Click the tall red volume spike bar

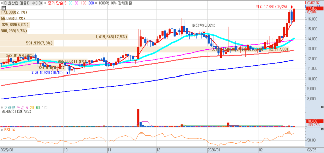click(x=138, y=117)
